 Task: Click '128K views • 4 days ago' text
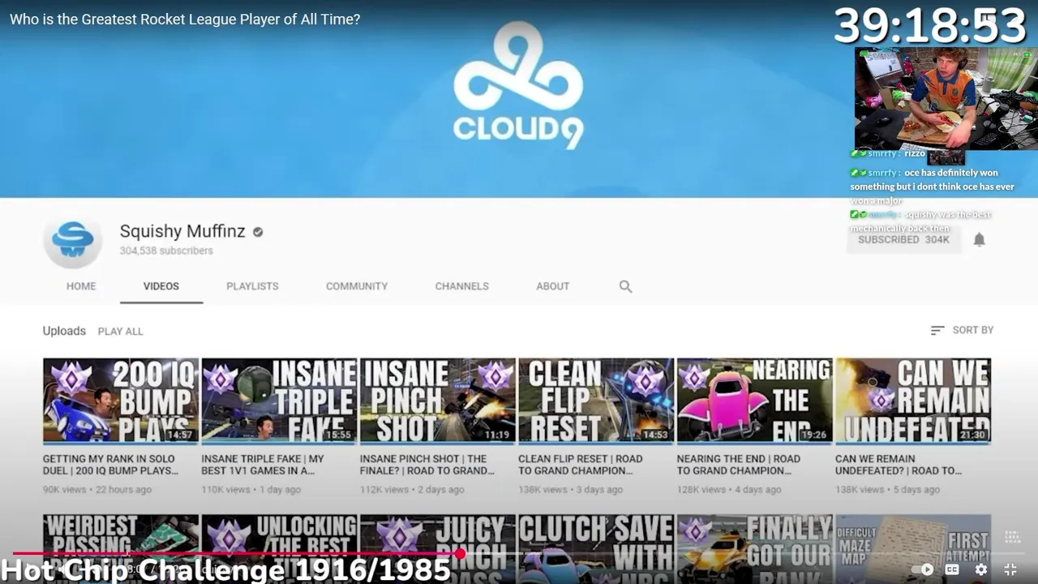pos(729,489)
